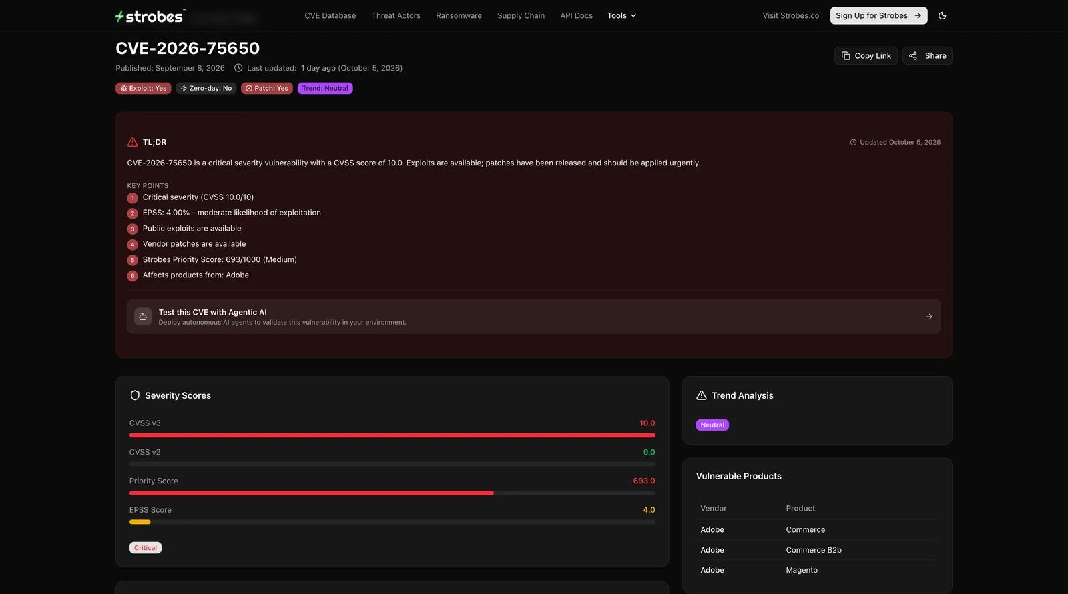Click the Priority Score progress bar
Viewport: 1068px width, 594px height.
pos(392,493)
